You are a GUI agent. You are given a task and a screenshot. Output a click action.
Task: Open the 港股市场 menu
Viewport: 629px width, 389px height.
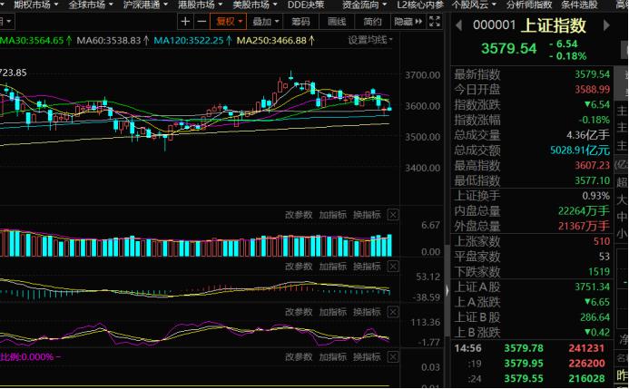click(196, 5)
